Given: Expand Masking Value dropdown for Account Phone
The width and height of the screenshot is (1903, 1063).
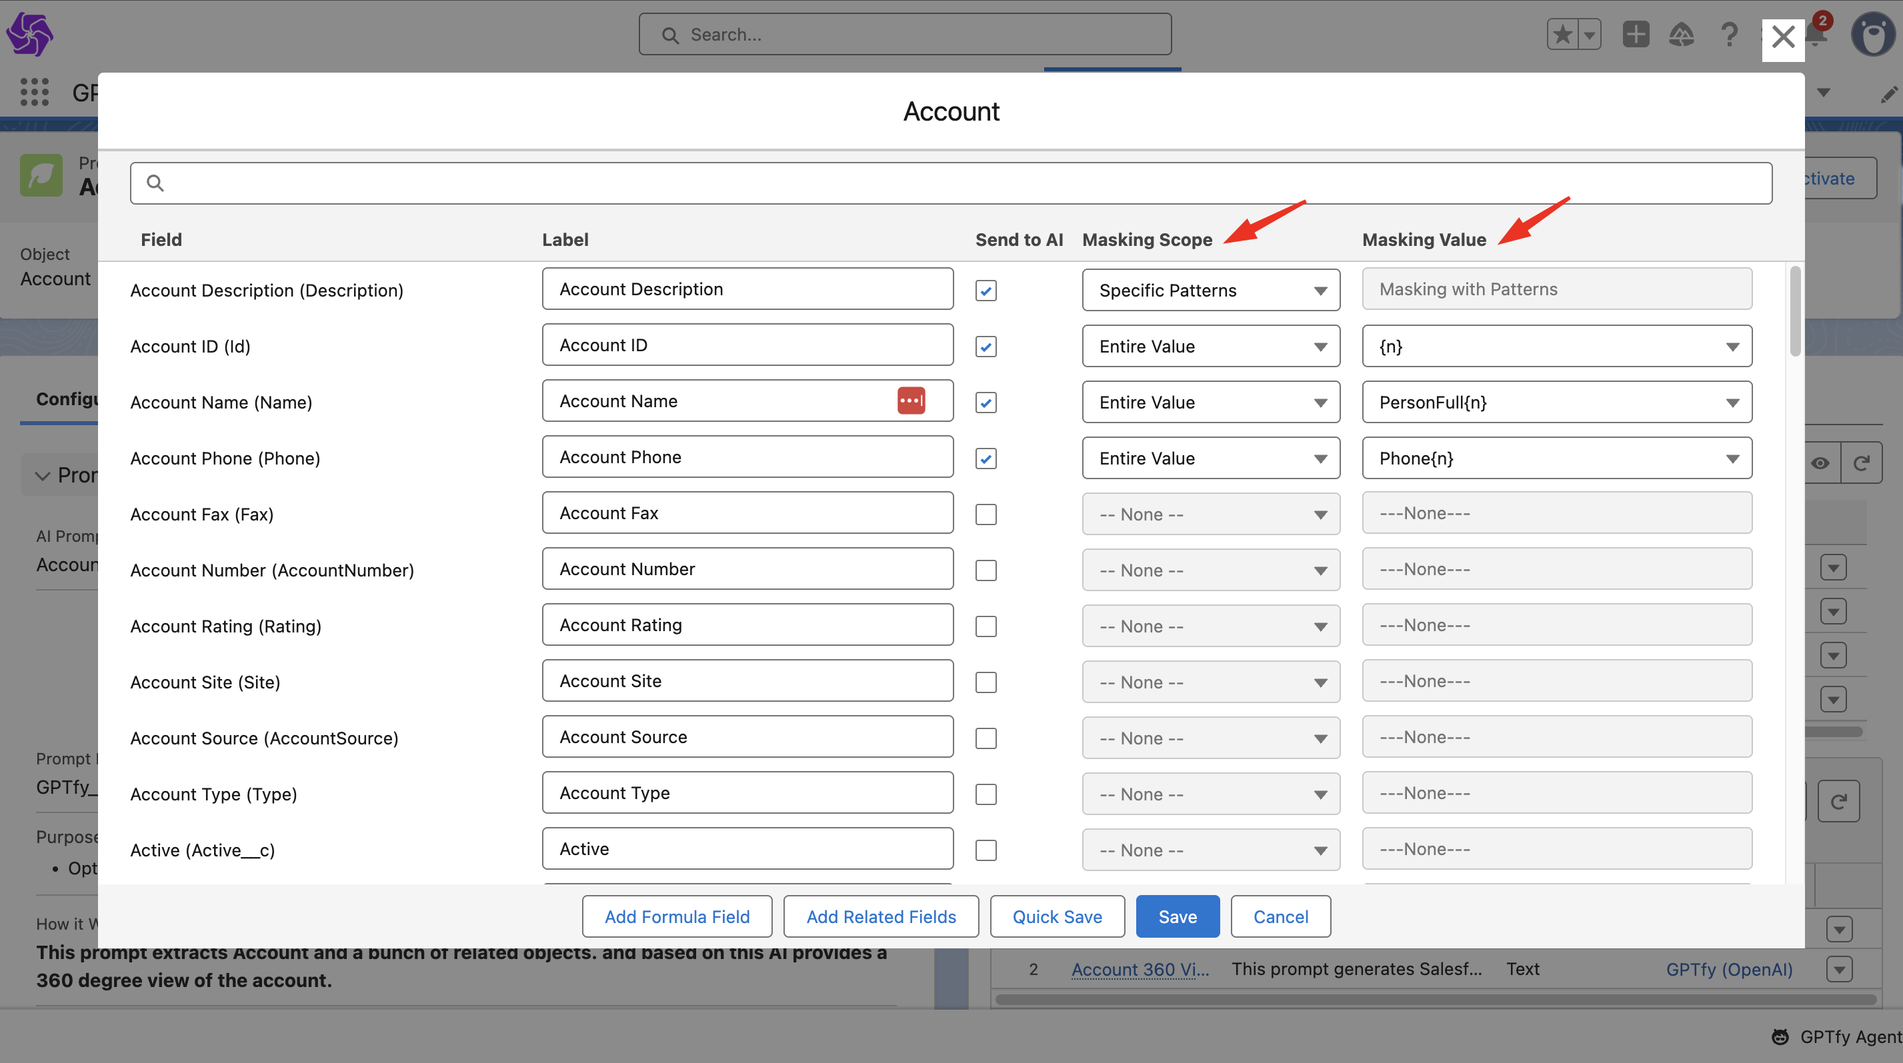Looking at the screenshot, I should point(1556,459).
